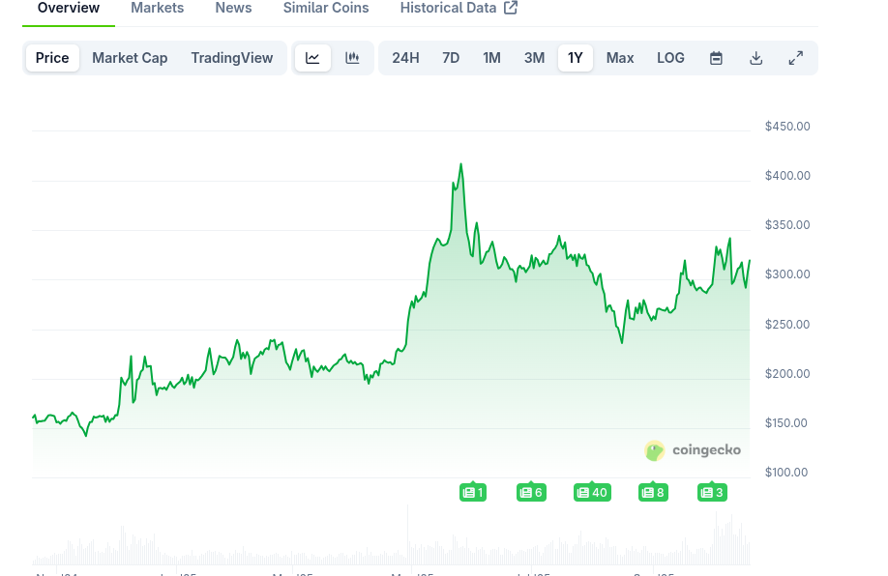This screenshot has width=888, height=576.
Task: Click the $300.00 axis label
Action: click(x=787, y=274)
